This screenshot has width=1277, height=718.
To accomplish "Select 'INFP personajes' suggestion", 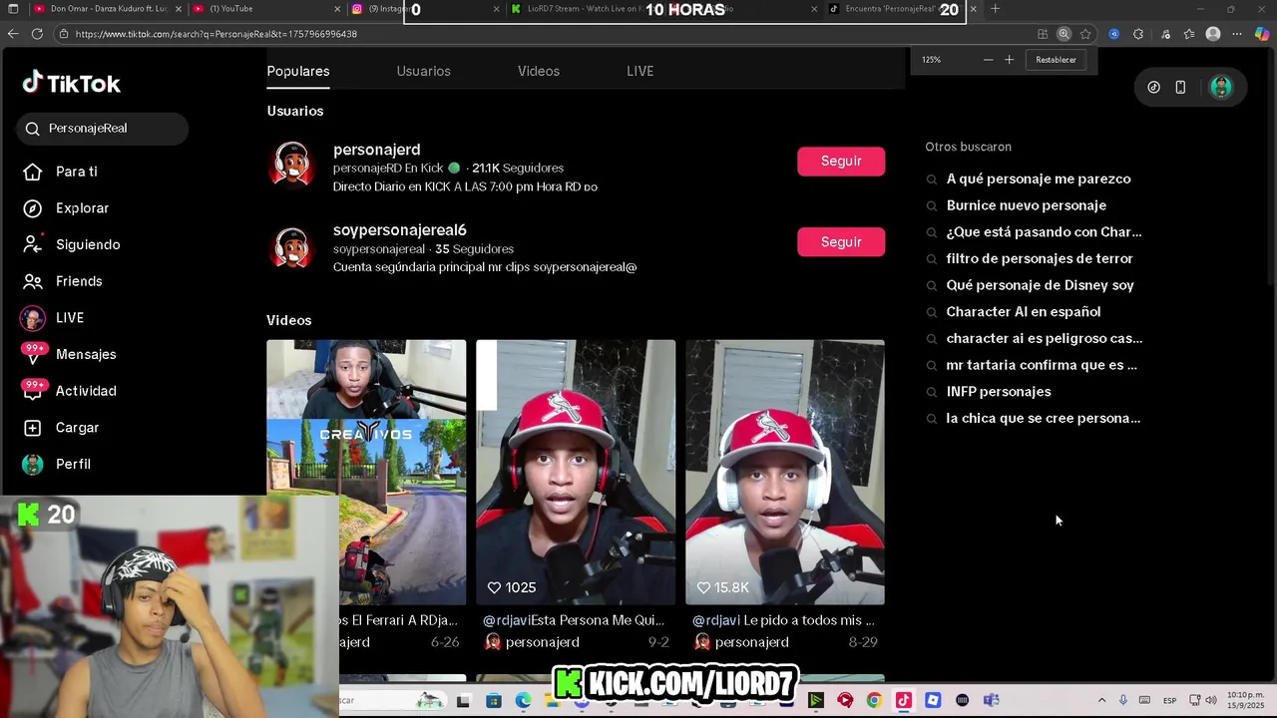I will [x=999, y=392].
